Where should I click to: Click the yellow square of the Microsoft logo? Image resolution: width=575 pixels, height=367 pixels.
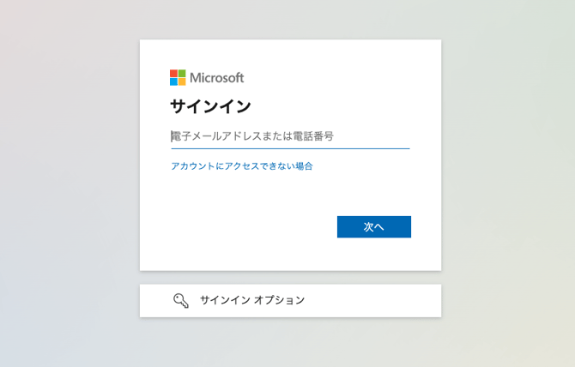182,81
